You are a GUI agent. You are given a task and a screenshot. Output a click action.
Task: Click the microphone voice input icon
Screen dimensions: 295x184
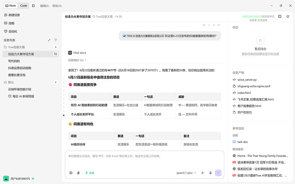210,173
